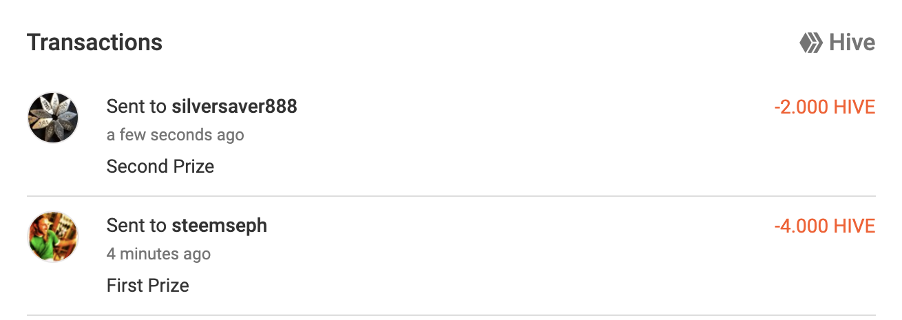Click the -4.000 HIVE amount
Screen dimensions: 902x320
coord(825,226)
